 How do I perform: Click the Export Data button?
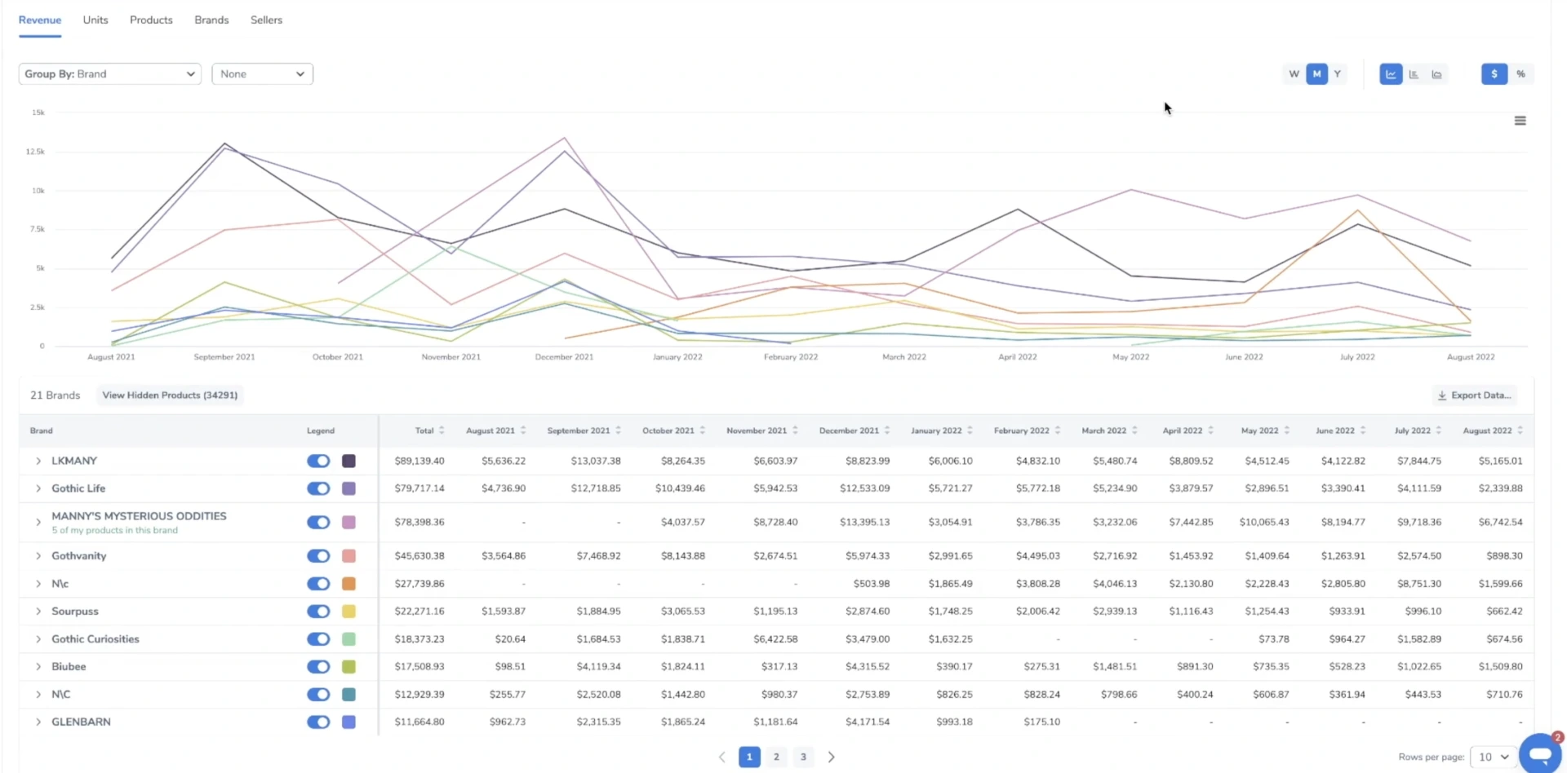1474,395
